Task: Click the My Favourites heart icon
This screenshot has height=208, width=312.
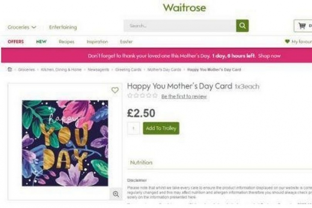Action: 287,42
